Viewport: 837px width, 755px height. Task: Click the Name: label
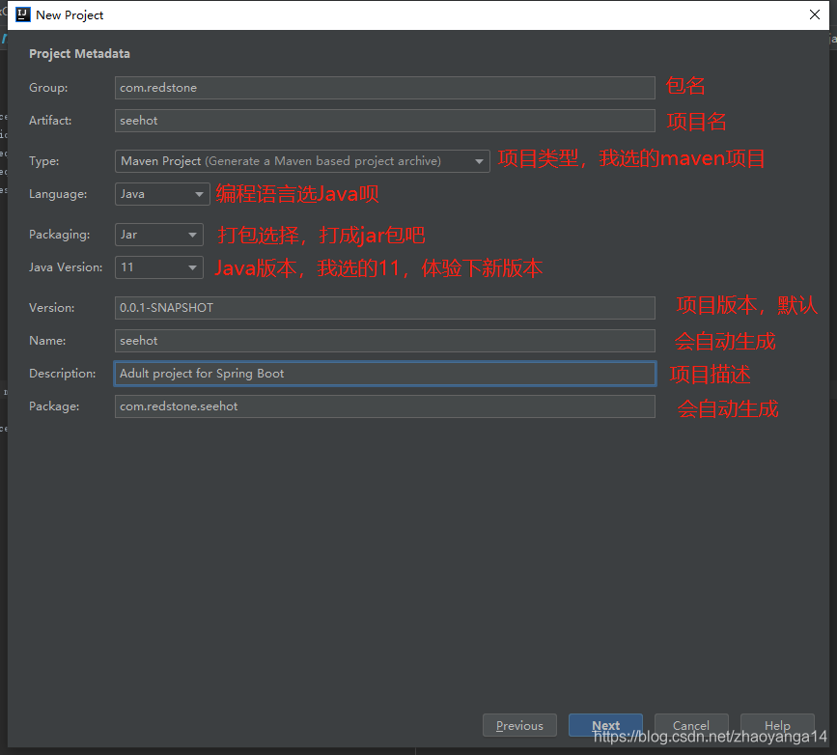pyautogui.click(x=47, y=341)
